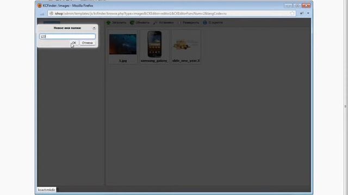Image resolution: width=348 pixels, height=195 pixels.
Task: Select the 1.jpg thumbnail
Action: pos(123,44)
